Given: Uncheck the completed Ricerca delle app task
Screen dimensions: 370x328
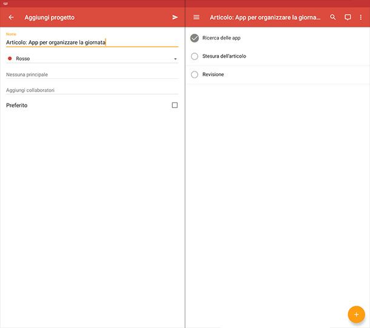Looking at the screenshot, I should [195, 38].
